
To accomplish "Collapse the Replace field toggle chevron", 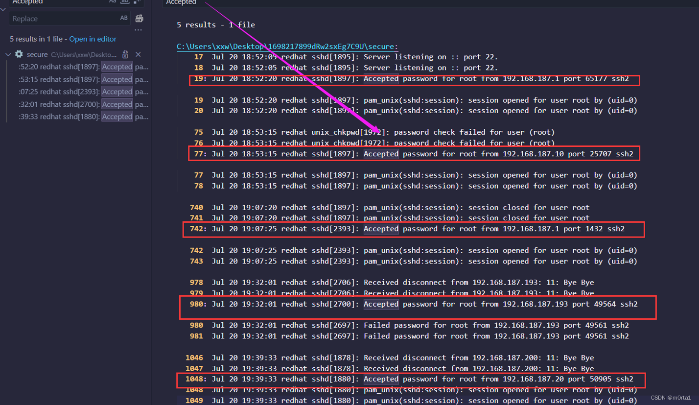I will (3, 9).
